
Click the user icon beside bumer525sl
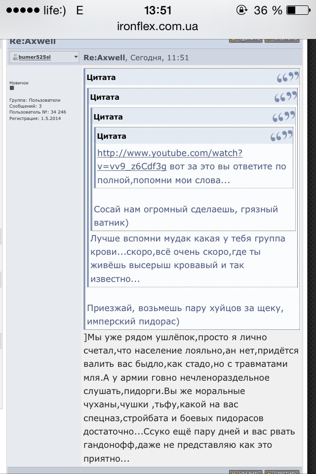pos(14,57)
